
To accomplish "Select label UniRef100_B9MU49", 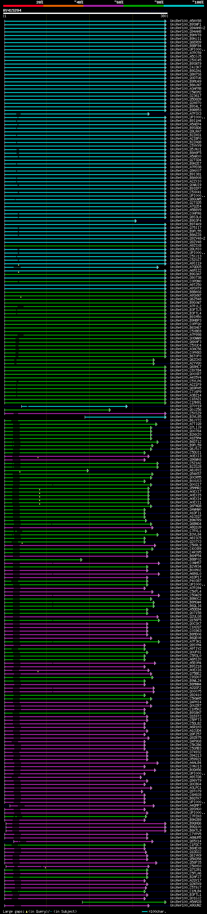I will tap(186, 81).
